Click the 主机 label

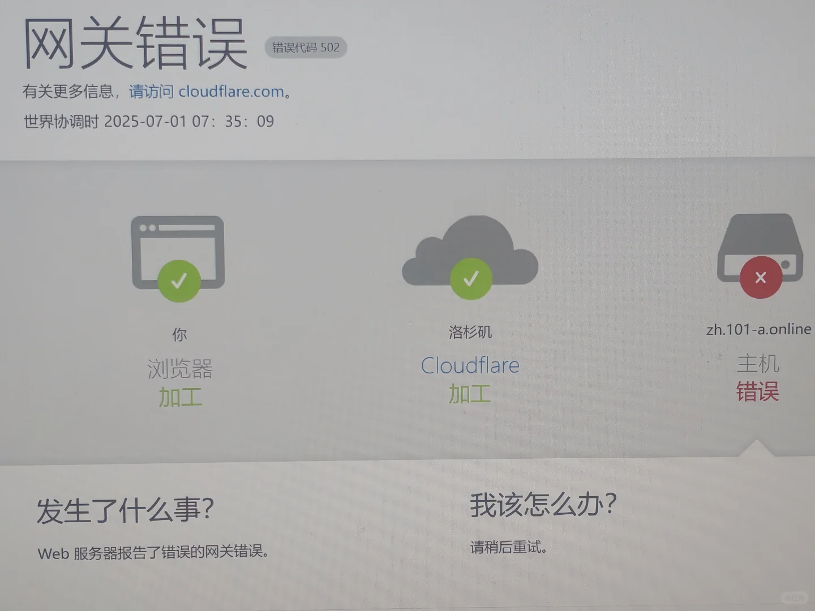click(x=758, y=363)
